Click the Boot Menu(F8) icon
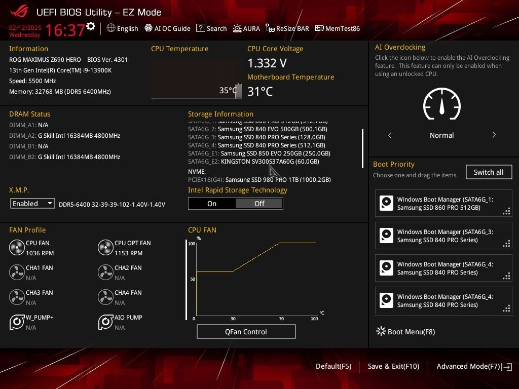Viewport: 519px width, 389px height. (x=381, y=331)
